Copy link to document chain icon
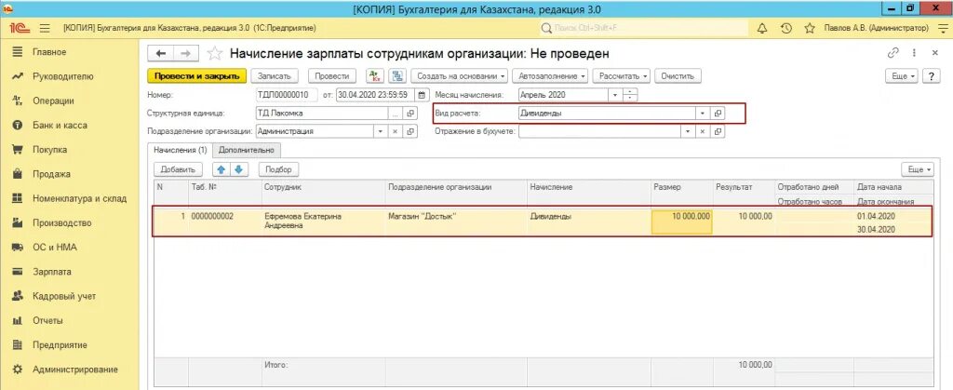 coord(893,53)
